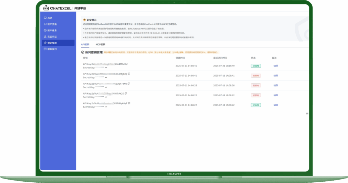Click the orange key-limit QPM notice
The image size is (348, 183).
click(161, 53)
